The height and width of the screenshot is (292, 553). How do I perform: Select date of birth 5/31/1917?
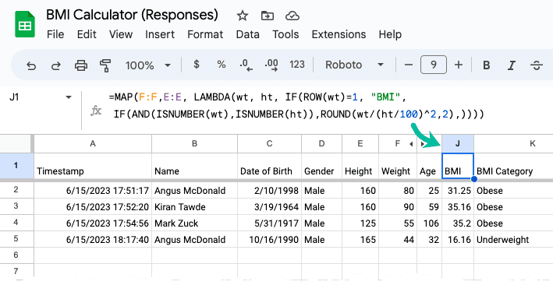[269, 223]
